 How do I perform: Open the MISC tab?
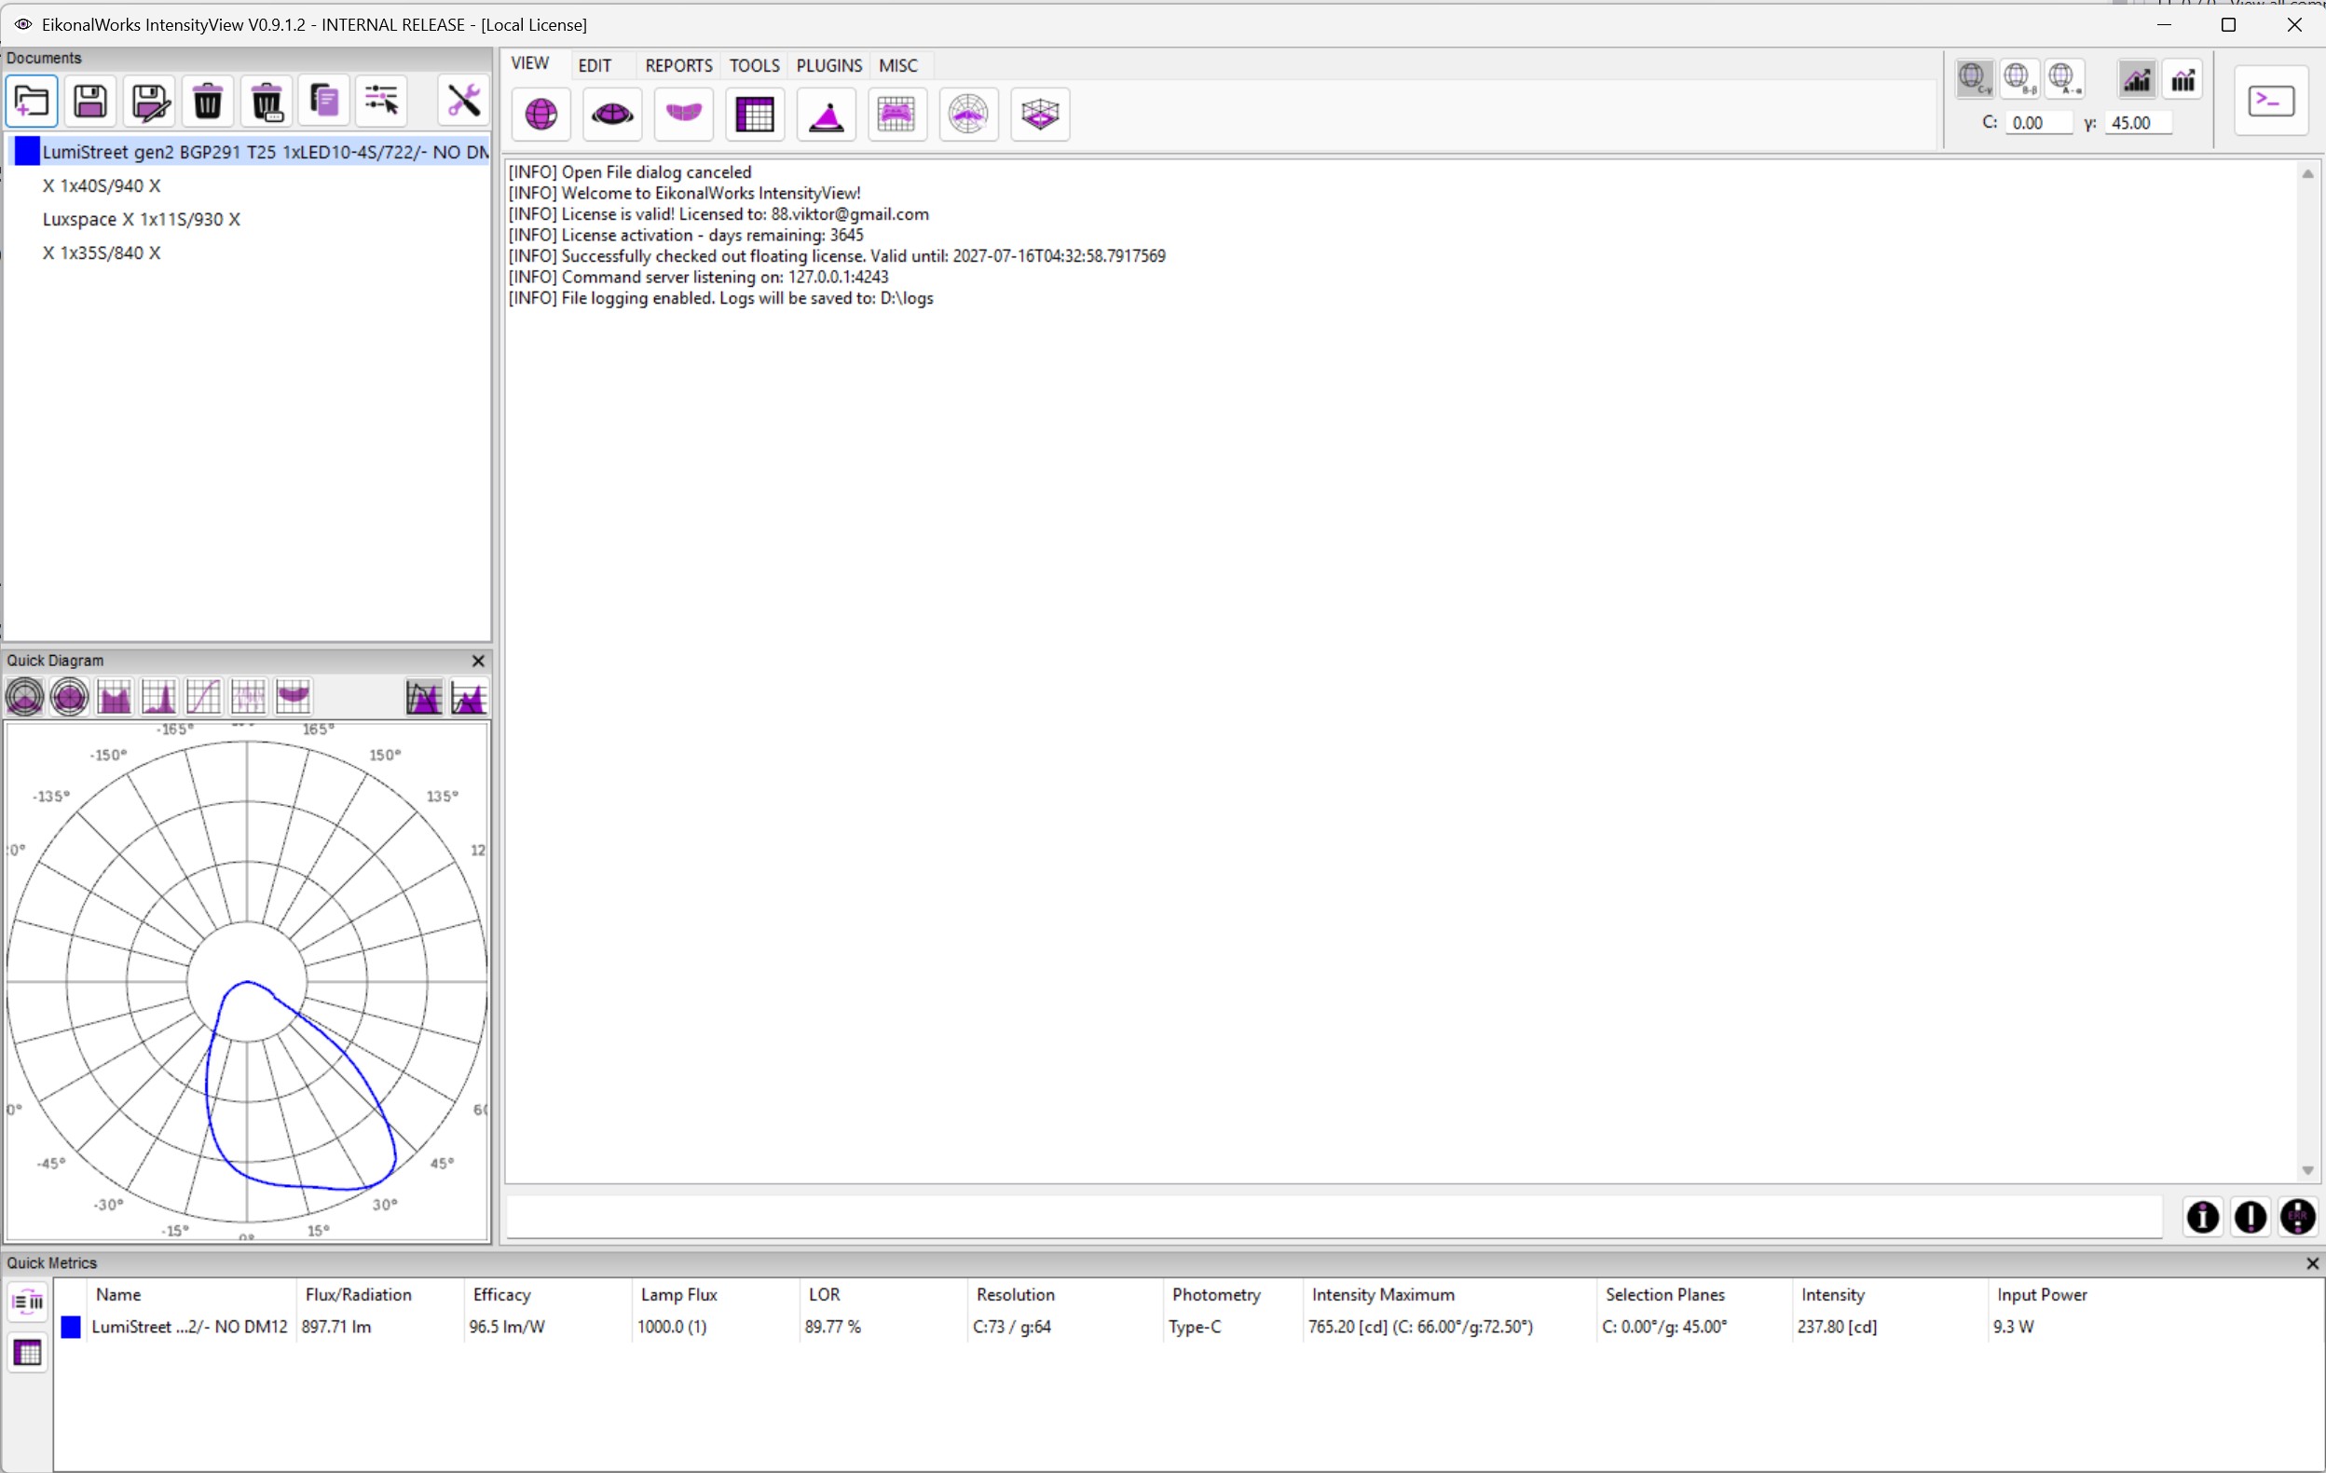(898, 65)
